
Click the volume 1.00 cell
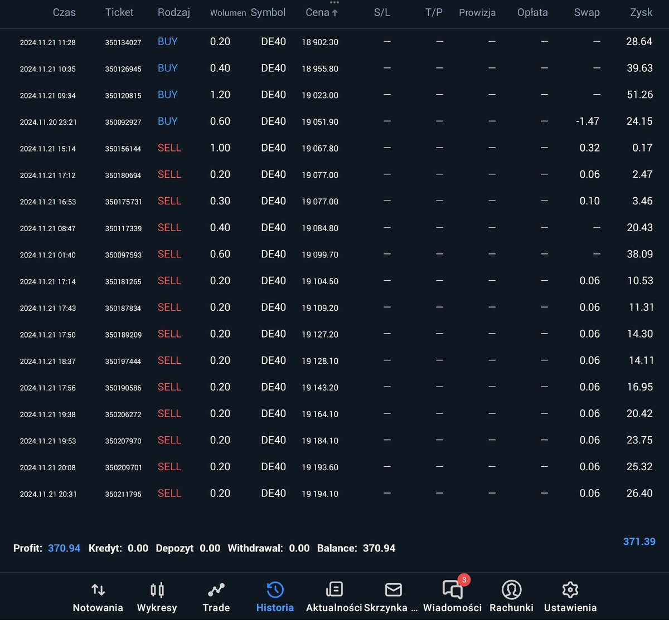click(x=220, y=148)
